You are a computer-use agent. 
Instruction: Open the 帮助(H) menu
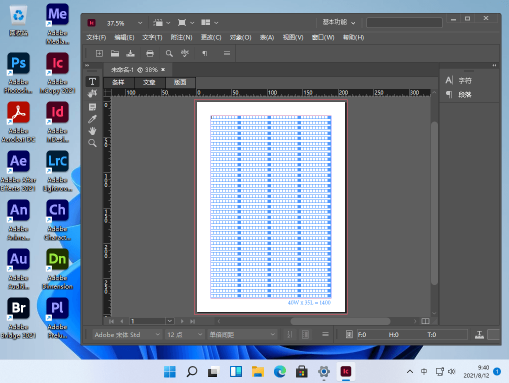tap(353, 37)
